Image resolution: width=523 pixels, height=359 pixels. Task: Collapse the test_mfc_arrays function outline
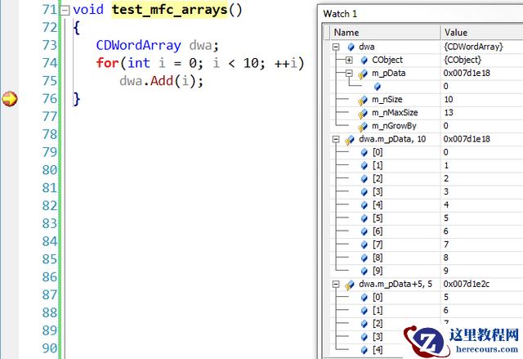click(x=65, y=11)
